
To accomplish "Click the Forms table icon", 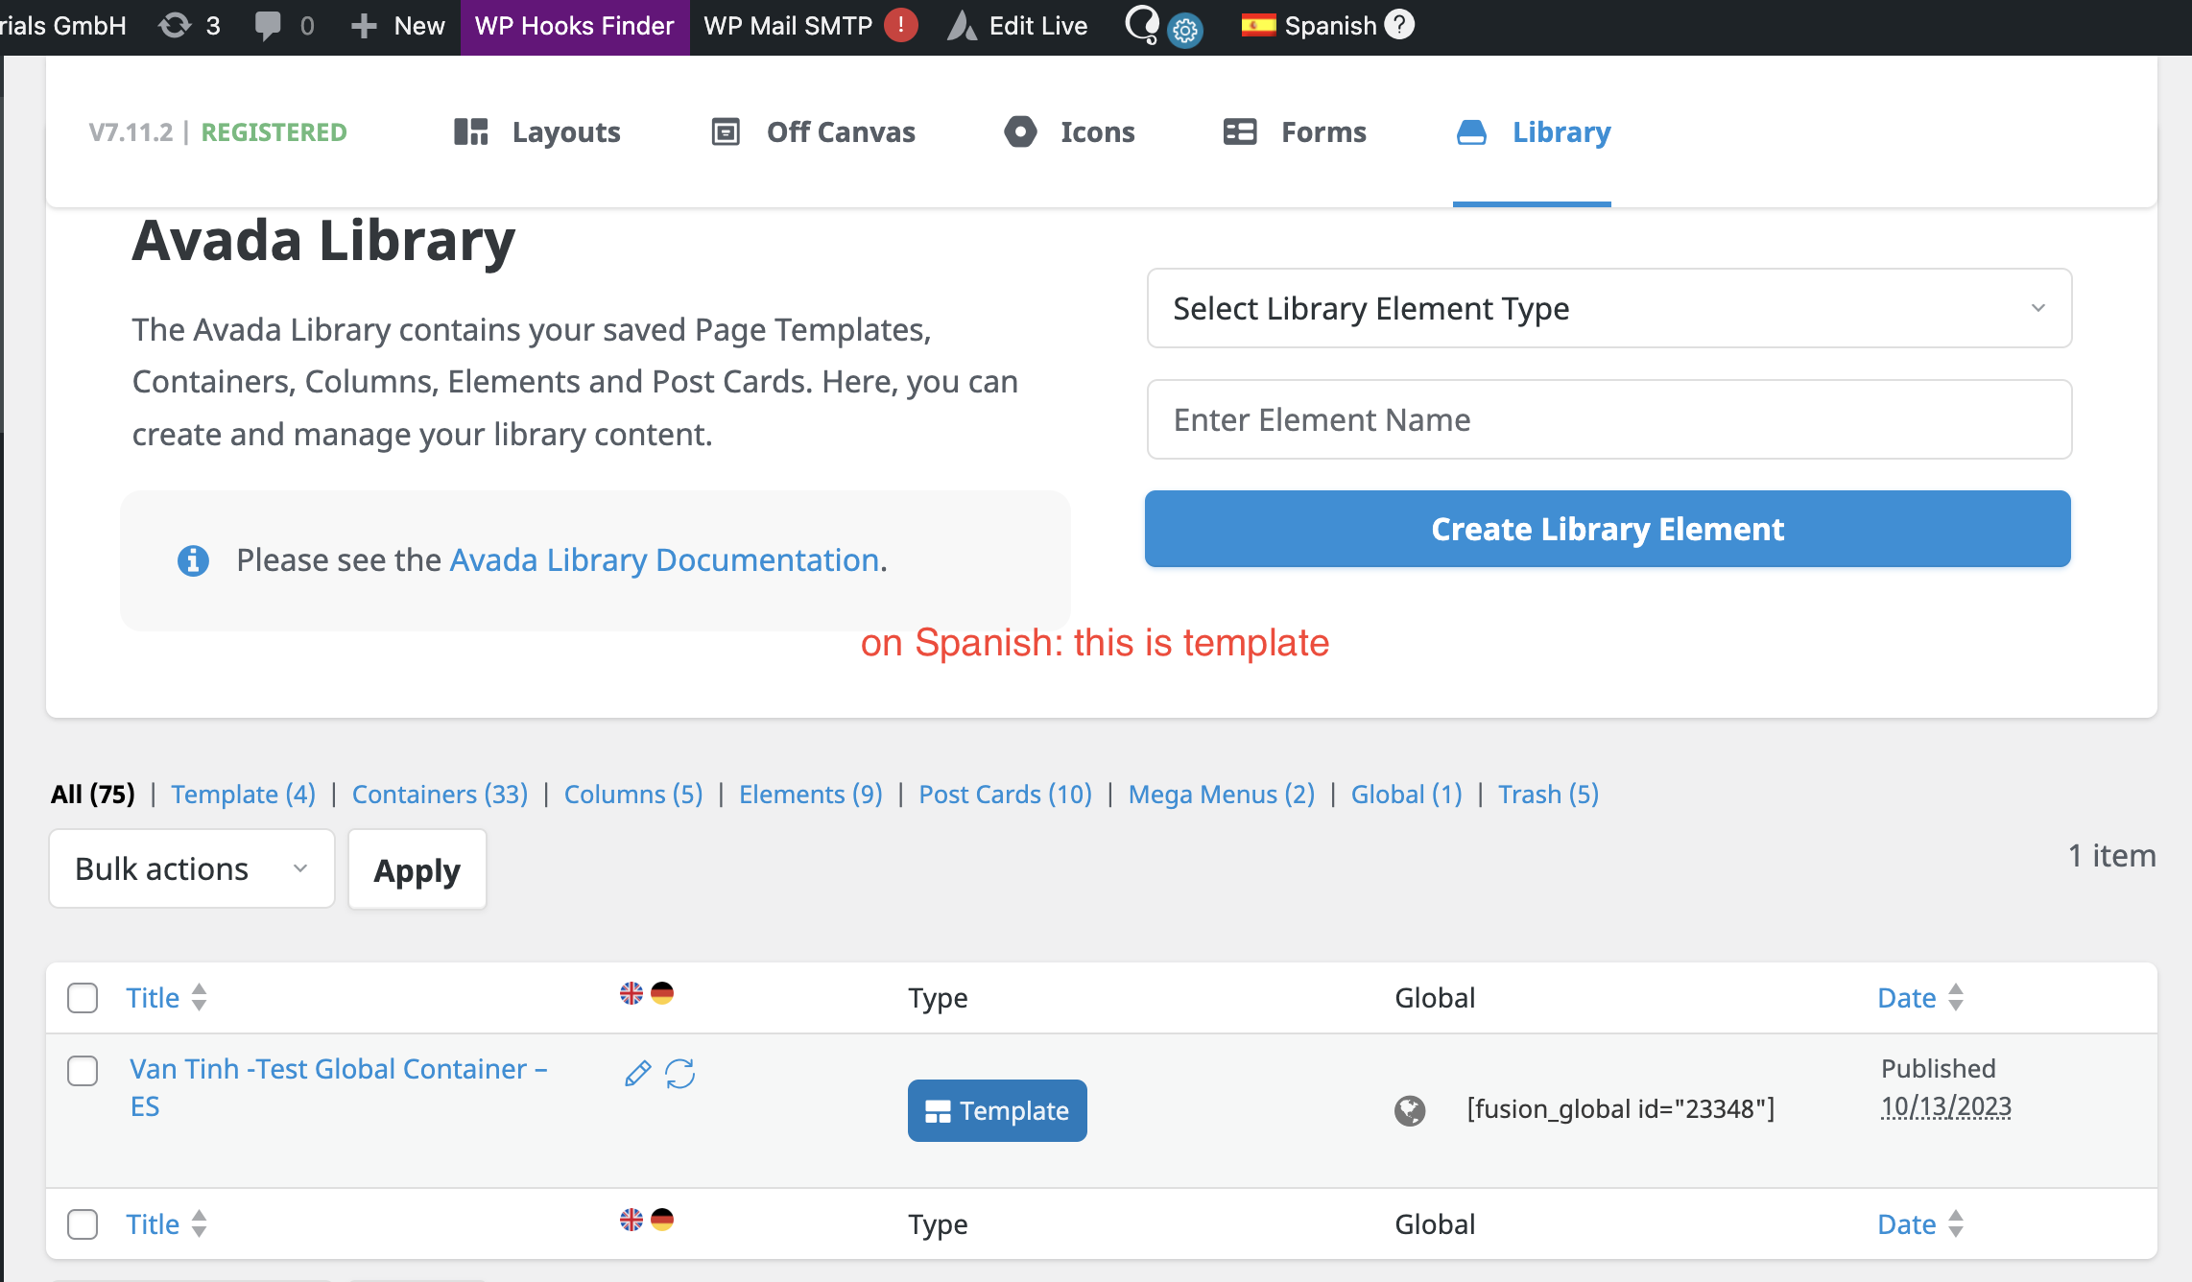I will pos(1240,131).
